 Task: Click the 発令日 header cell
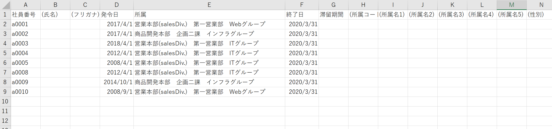point(116,15)
